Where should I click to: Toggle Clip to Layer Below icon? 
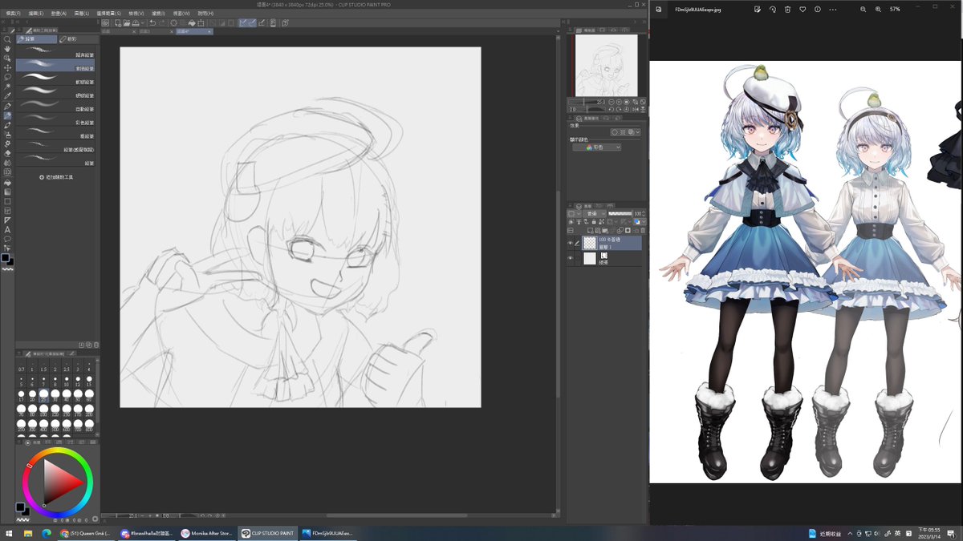tap(571, 222)
